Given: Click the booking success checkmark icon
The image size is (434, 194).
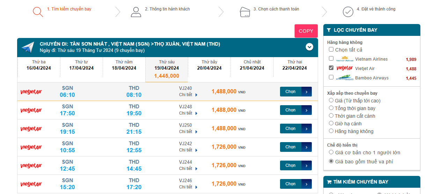Looking at the screenshot, I should pyautogui.click(x=348, y=12).
